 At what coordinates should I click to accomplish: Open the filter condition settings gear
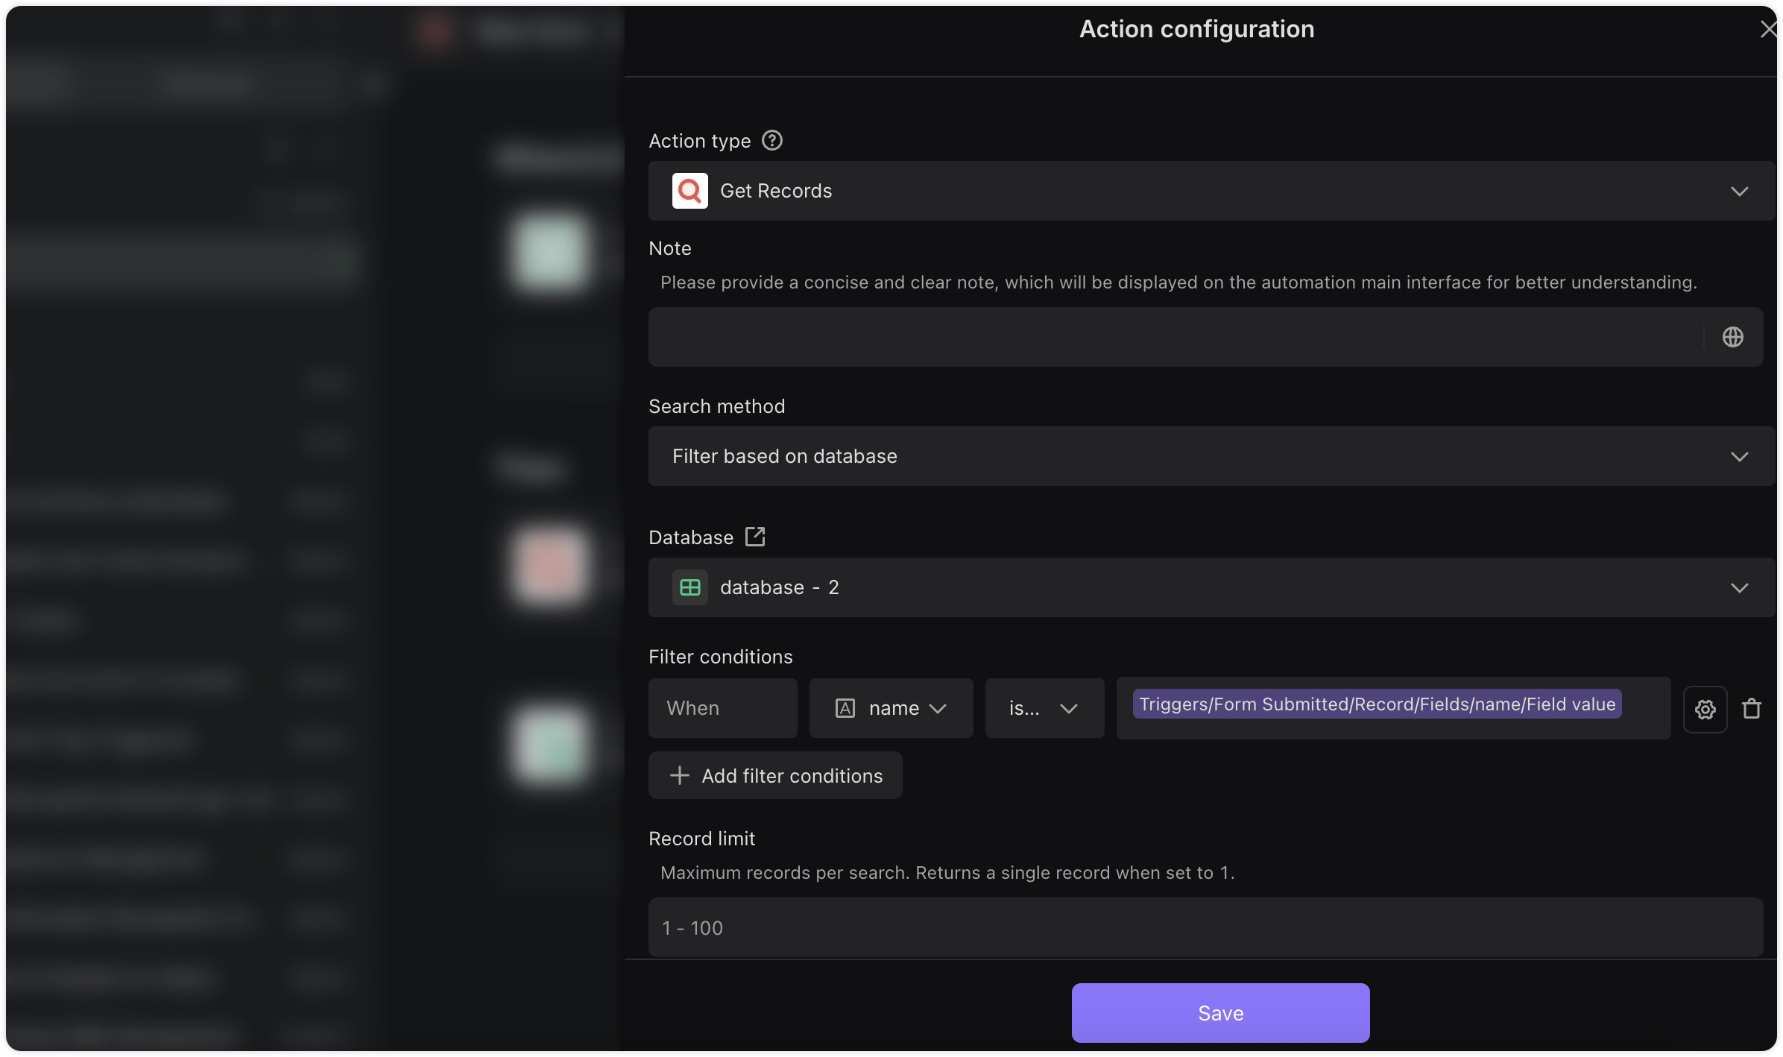(x=1705, y=709)
